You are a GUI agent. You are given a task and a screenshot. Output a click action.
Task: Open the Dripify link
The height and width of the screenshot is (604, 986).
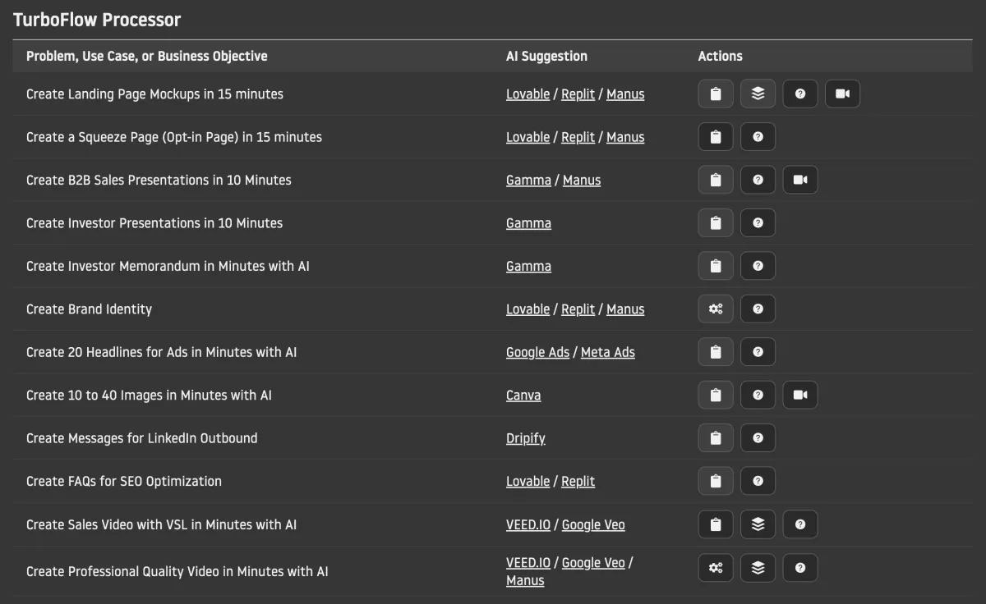coord(526,438)
